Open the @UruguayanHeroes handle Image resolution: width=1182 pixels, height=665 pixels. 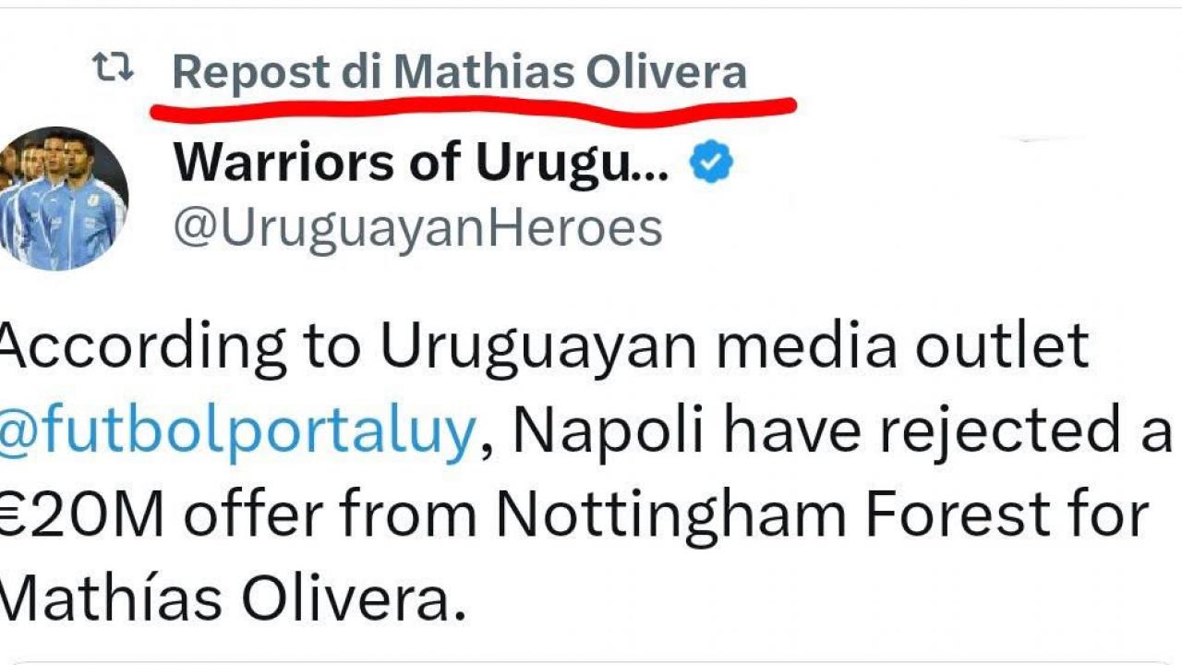(x=417, y=227)
